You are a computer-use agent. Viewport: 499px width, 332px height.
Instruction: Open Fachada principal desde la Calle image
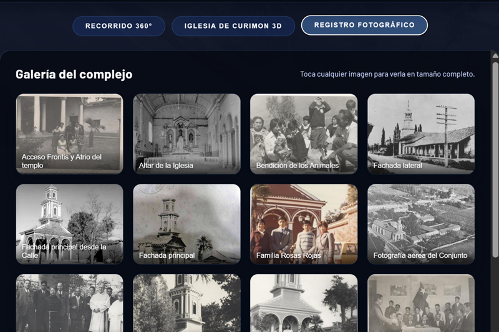click(69, 224)
